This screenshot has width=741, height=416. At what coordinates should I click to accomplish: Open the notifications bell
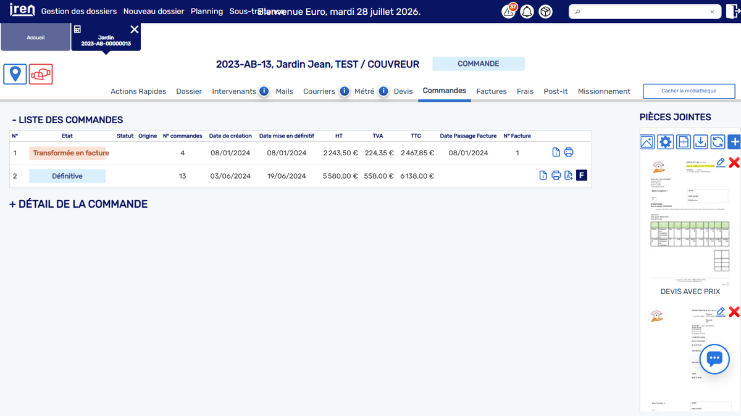(x=527, y=12)
